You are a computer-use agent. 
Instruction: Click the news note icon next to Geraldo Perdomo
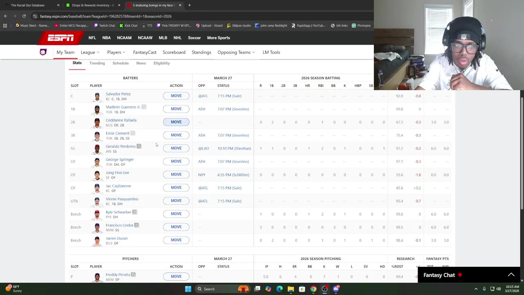point(139,146)
